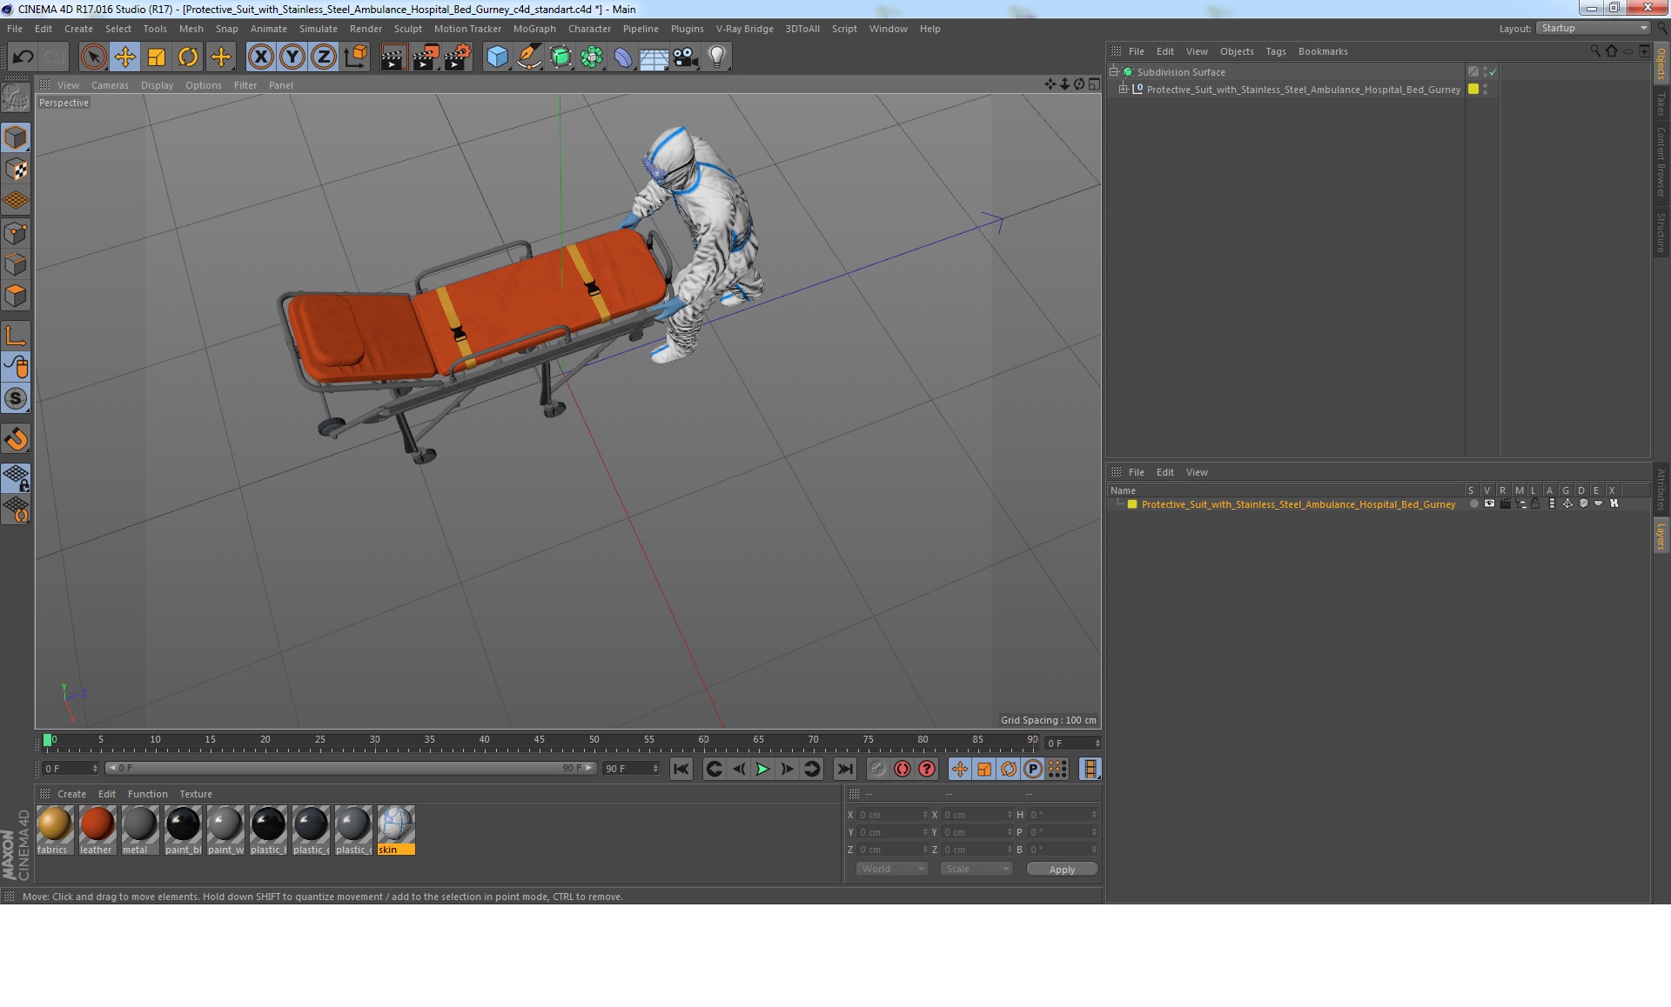
Task: Toggle Enable Snap S icon
Action: [16, 398]
